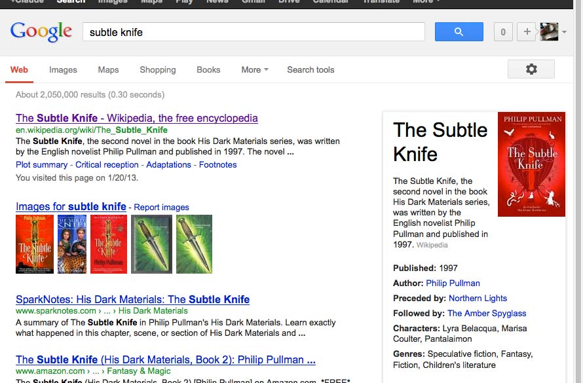This screenshot has width=583, height=383.
Task: Click the Characters: Lyra Belacqua line
Action: (x=460, y=334)
